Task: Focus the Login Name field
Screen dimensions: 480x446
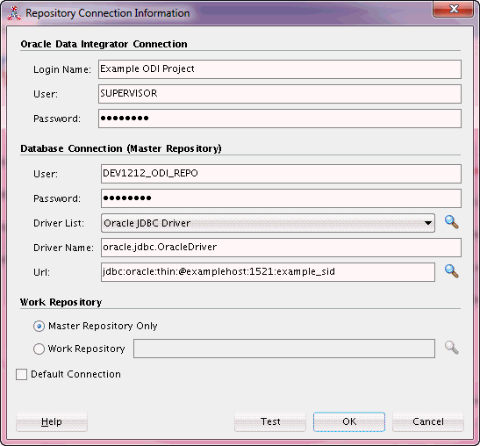Action: click(280, 69)
